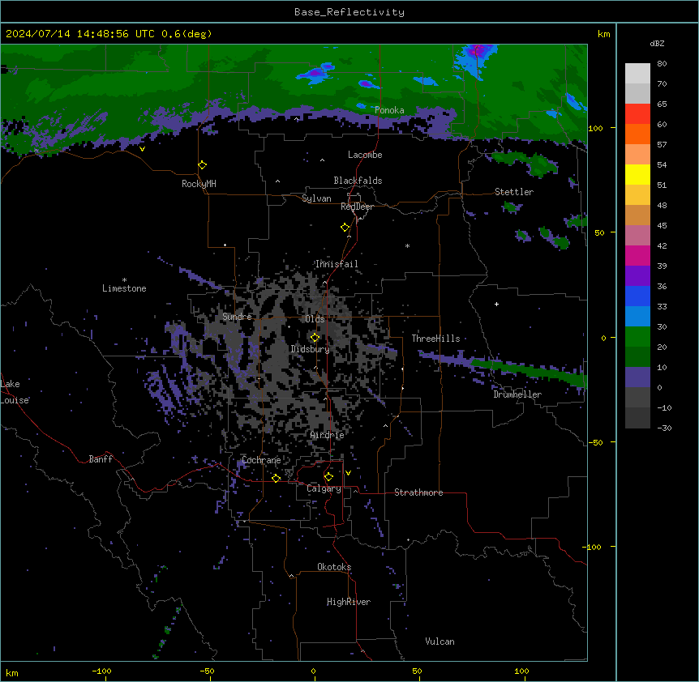Click the Limestone label
This screenshot has width=699, height=682.
click(124, 288)
